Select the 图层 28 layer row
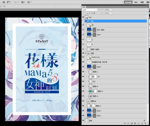 [116, 86]
